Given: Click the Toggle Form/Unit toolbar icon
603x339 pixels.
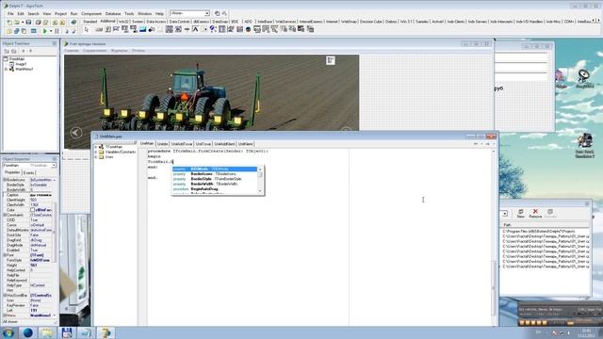Looking at the screenshot, I should (x=24, y=31).
